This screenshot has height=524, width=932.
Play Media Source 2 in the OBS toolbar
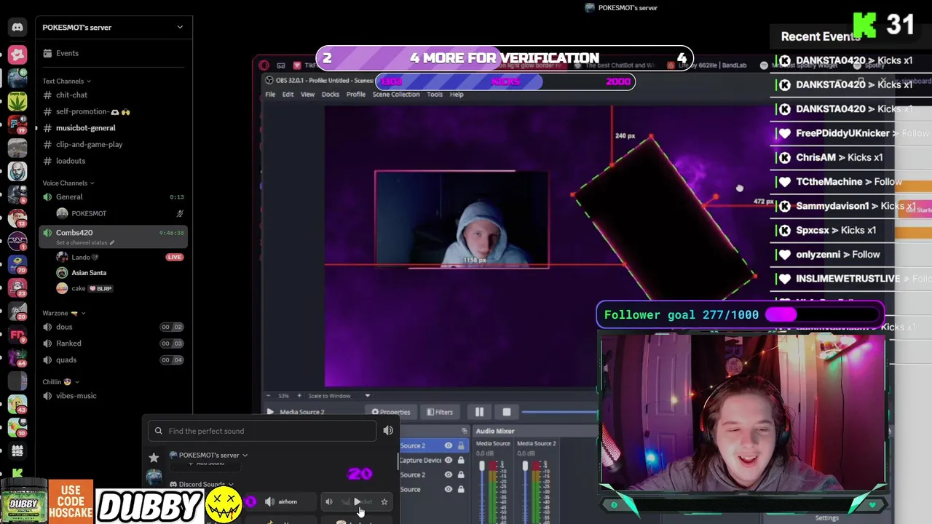tap(270, 412)
